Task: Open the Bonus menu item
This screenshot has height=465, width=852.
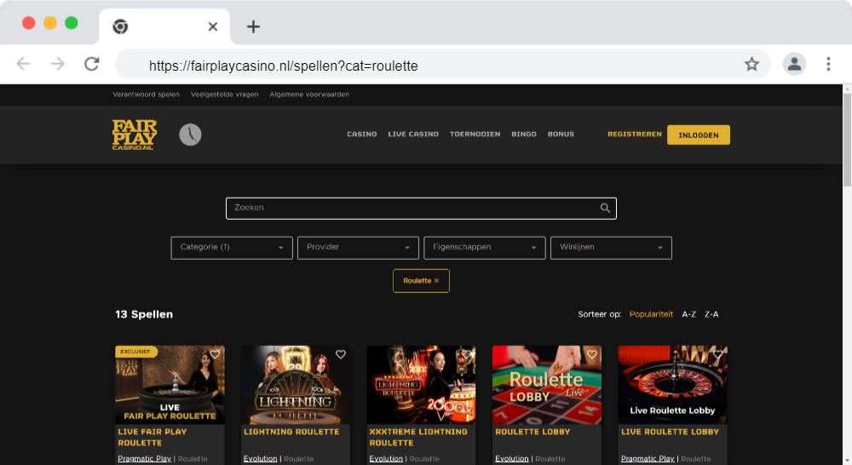Action: coord(561,135)
